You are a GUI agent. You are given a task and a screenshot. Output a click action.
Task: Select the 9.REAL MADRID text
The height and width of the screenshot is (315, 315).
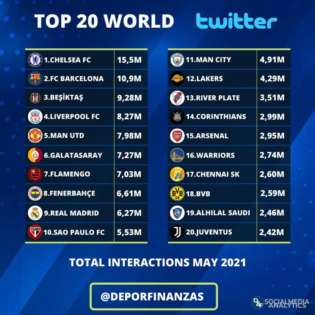coord(71,213)
